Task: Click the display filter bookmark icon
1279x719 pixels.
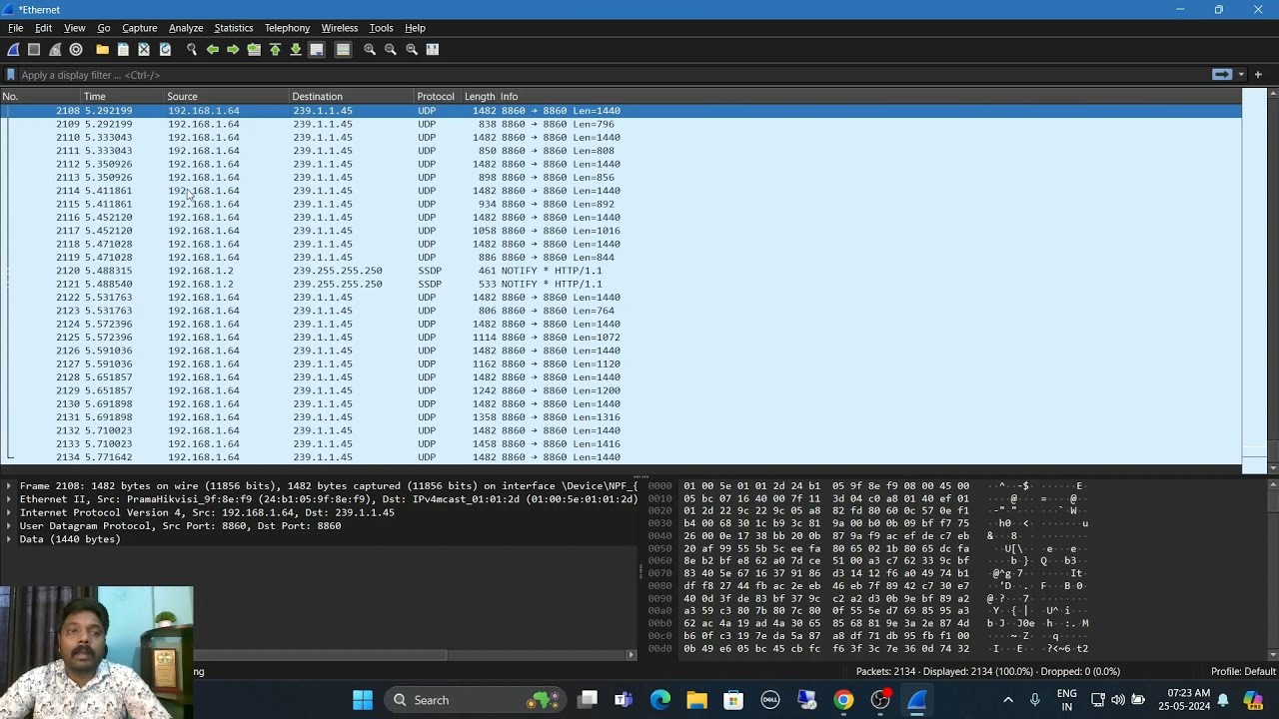Action: 11,75
